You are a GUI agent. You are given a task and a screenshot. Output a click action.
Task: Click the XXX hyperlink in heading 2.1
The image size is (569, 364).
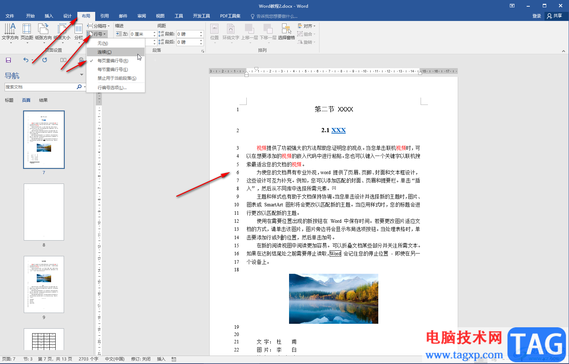[338, 130]
